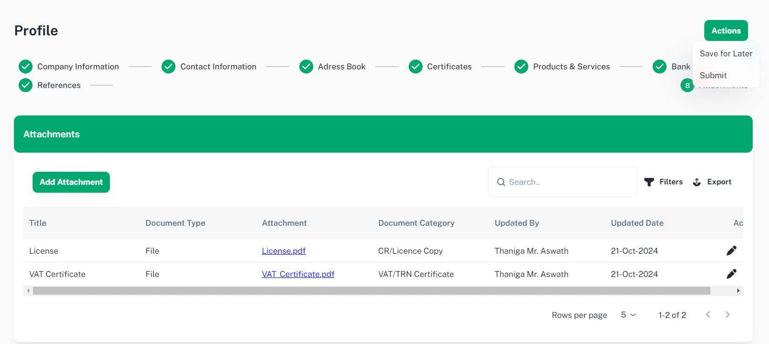Go to the Certificates step

[x=449, y=67]
